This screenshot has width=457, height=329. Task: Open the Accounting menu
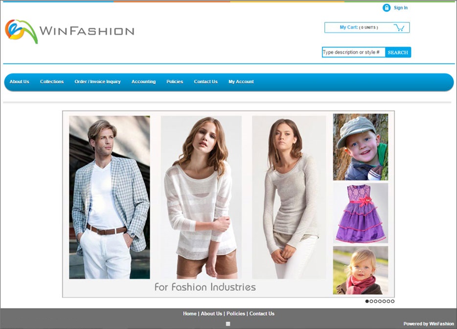pyautogui.click(x=143, y=82)
